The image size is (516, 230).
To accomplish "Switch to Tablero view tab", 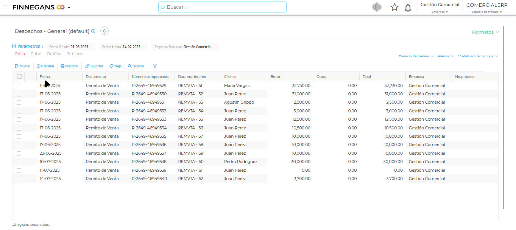I will point(75,54).
